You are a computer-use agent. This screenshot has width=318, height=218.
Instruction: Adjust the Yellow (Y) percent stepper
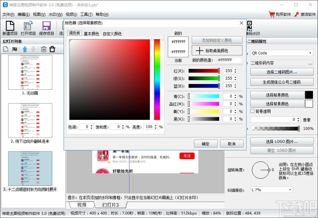pos(235,111)
